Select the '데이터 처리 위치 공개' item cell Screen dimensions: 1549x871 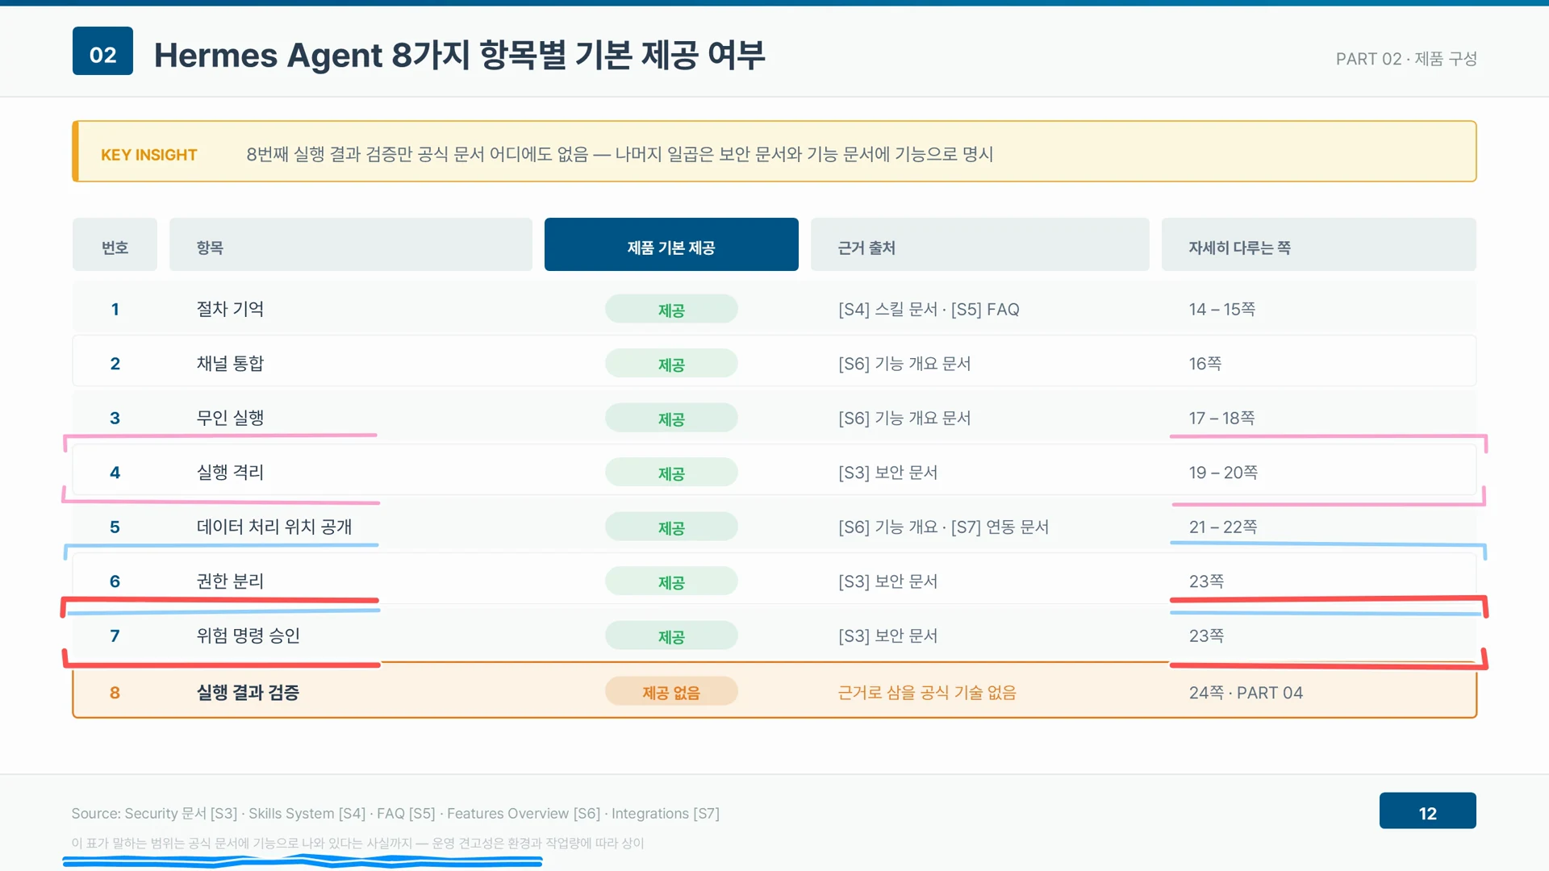click(x=274, y=527)
